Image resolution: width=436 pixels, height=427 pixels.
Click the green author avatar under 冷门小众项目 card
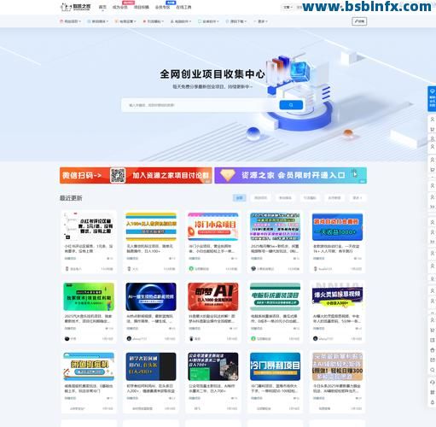tap(191, 269)
